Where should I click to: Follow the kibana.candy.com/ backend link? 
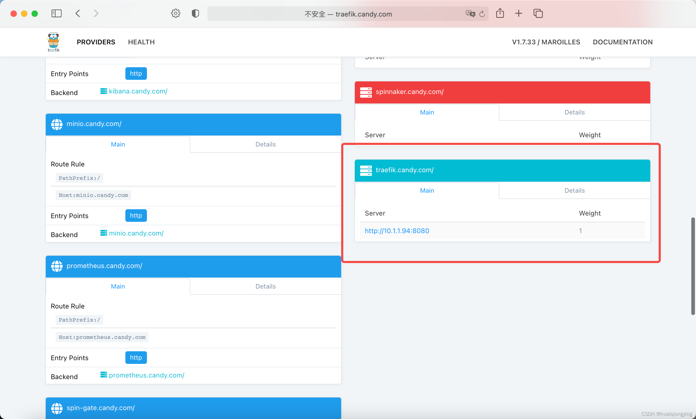(x=138, y=91)
